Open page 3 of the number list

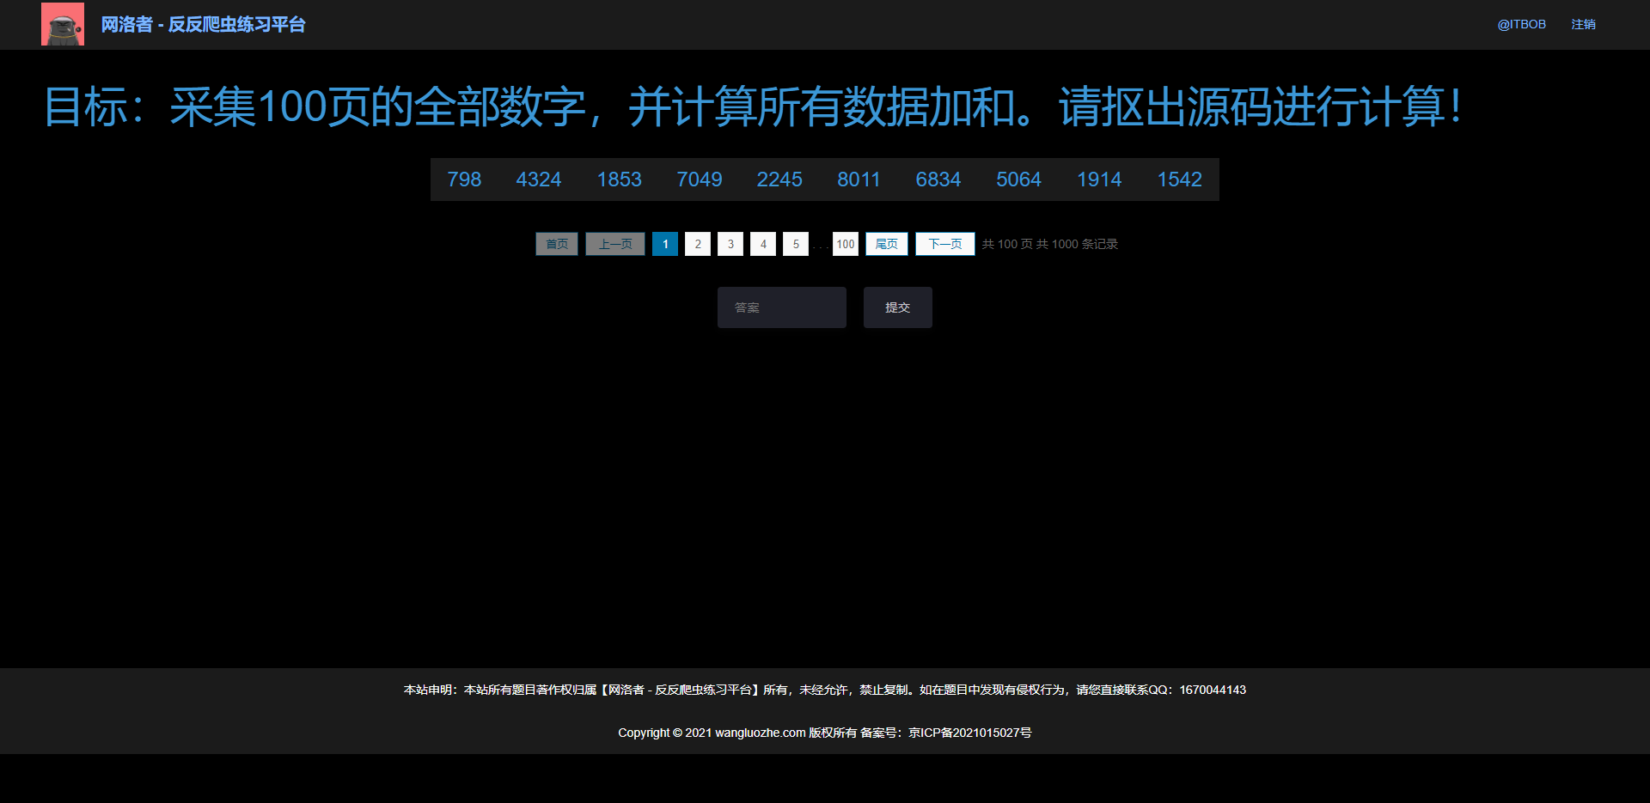coord(730,244)
